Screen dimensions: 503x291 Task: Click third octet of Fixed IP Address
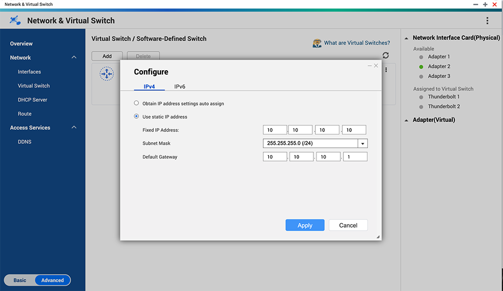coord(327,130)
